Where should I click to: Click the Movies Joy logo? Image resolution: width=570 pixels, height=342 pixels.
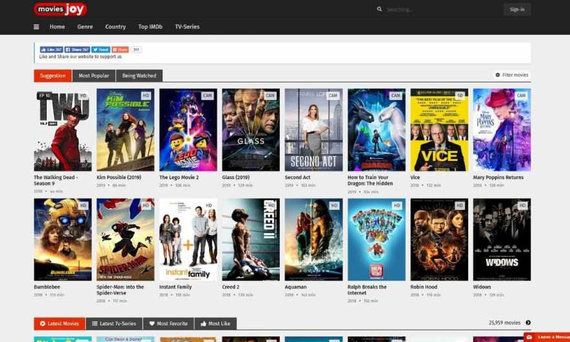[x=60, y=10]
